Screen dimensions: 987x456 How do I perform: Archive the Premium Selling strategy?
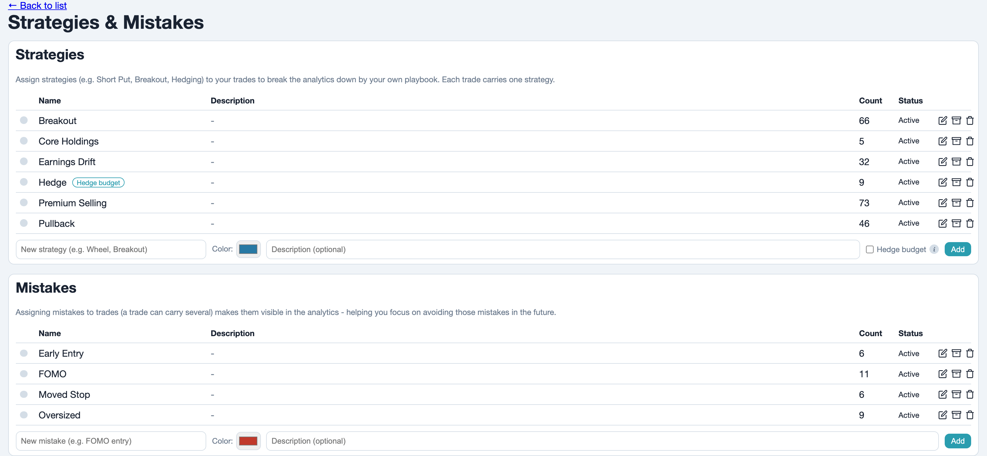point(956,203)
